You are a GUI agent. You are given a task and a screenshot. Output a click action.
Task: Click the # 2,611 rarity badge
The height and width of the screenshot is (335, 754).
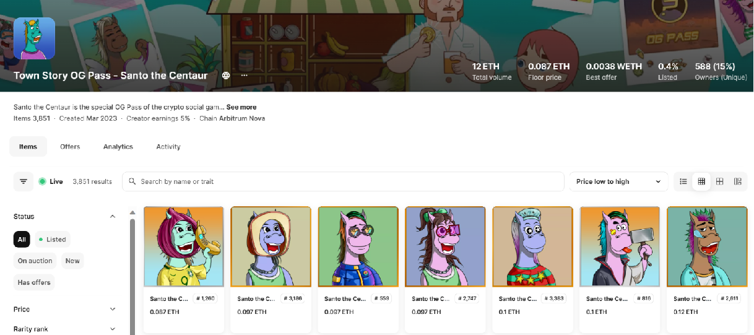pos(729,298)
